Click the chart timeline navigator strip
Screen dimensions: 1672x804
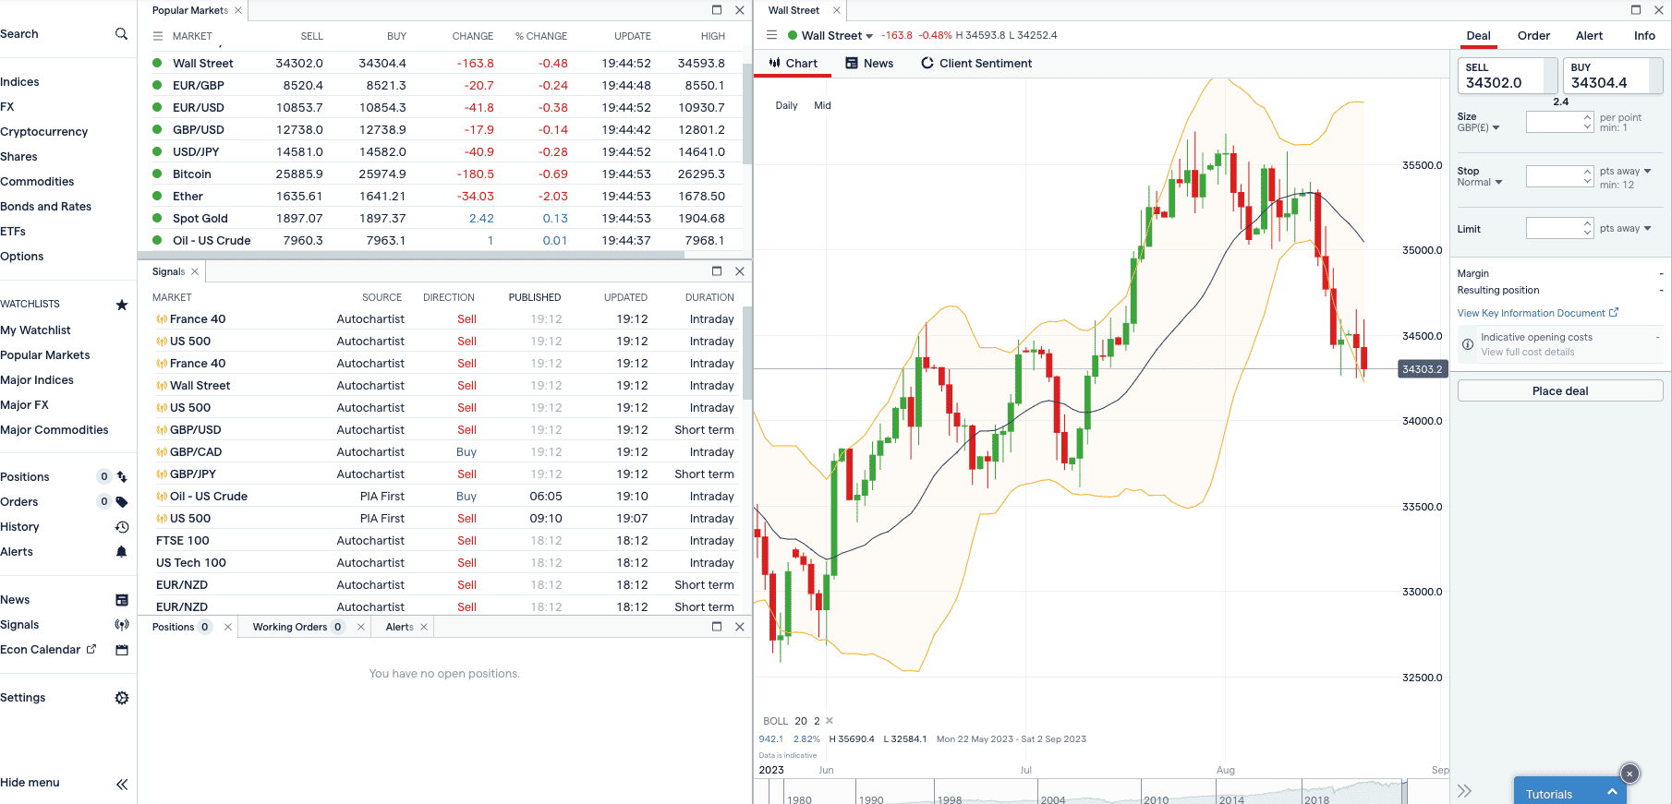[x=1081, y=792]
